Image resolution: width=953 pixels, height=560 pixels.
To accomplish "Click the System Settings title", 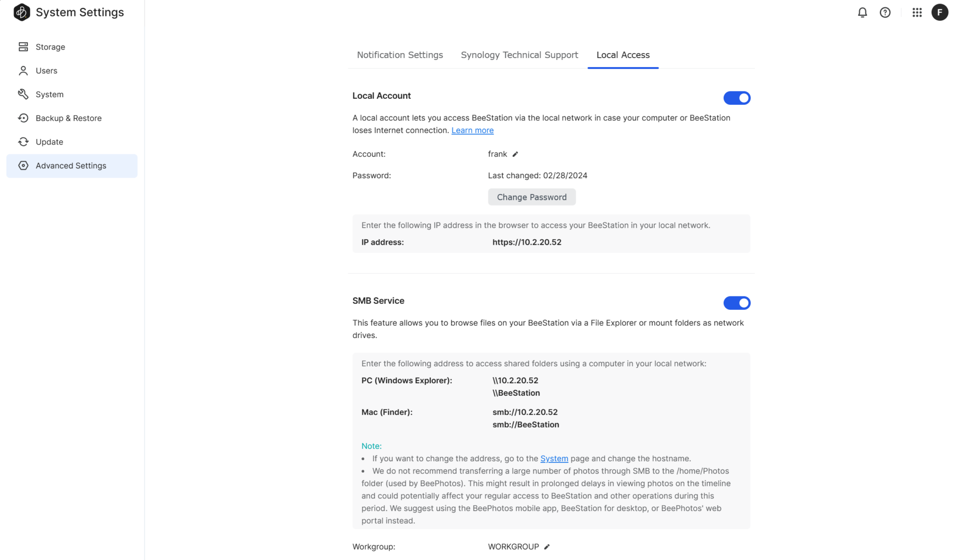I will tap(80, 12).
